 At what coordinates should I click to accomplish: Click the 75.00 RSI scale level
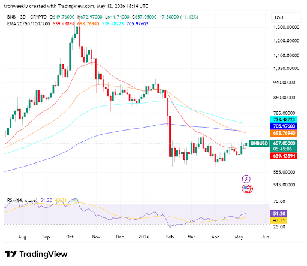[279, 201]
